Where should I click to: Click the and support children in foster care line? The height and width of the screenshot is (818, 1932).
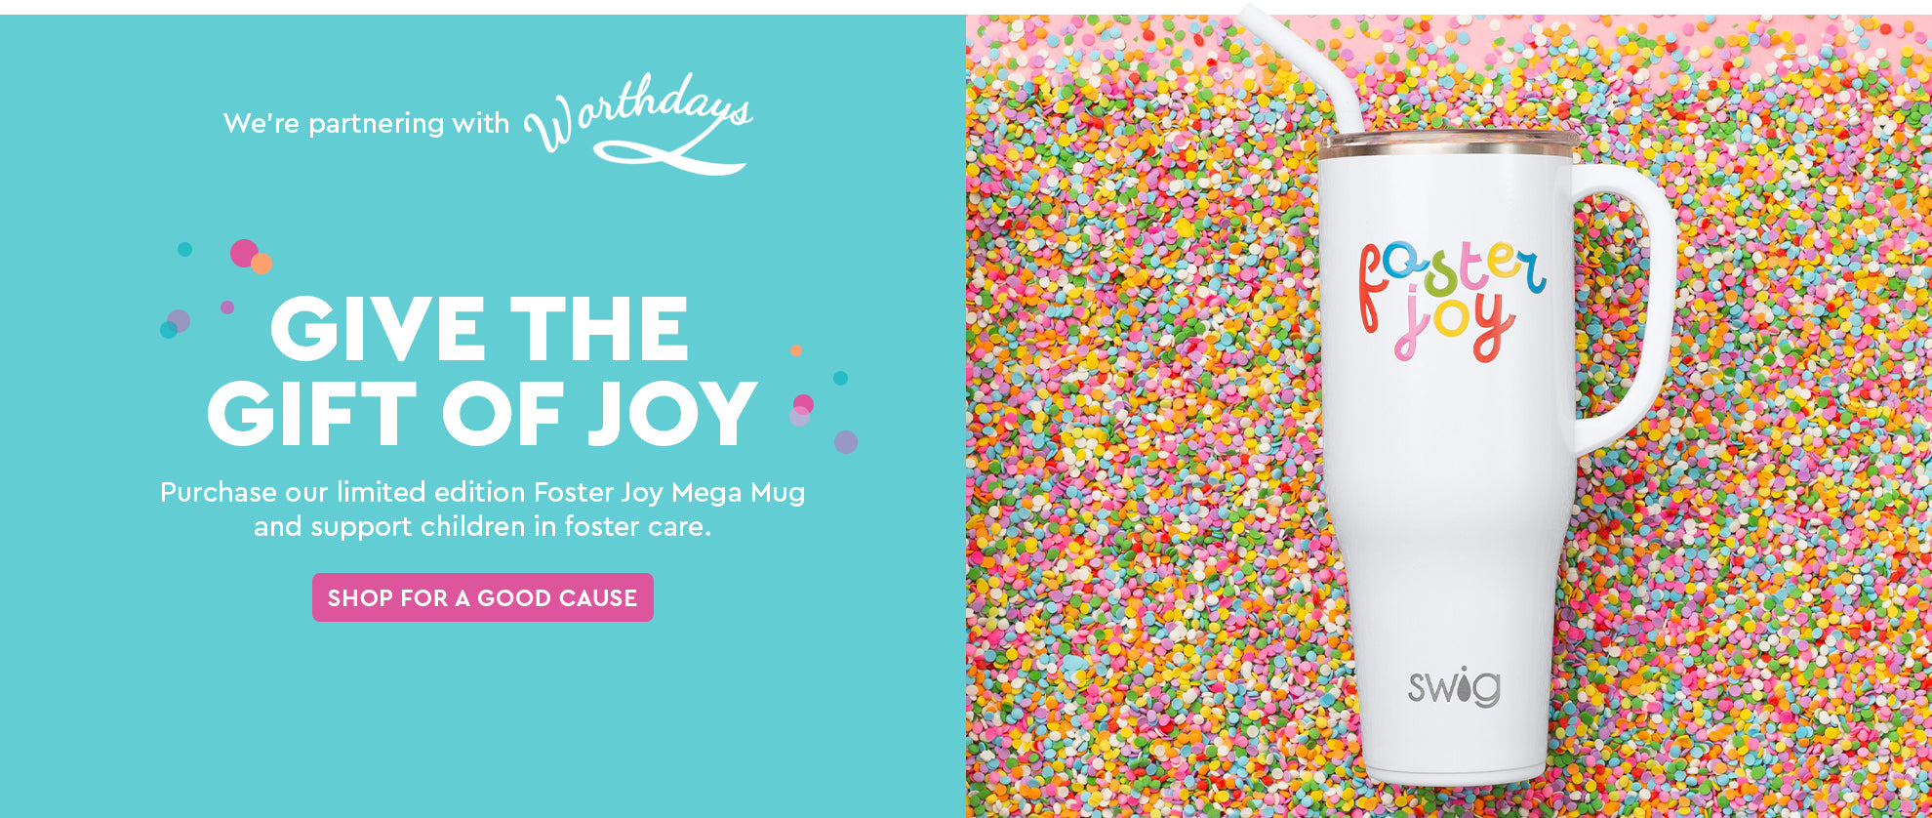483,527
